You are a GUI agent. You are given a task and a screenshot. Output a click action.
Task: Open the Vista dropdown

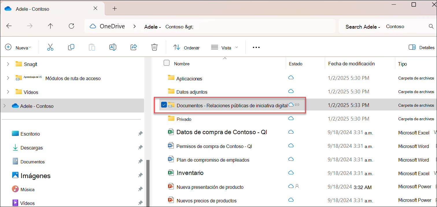point(225,48)
